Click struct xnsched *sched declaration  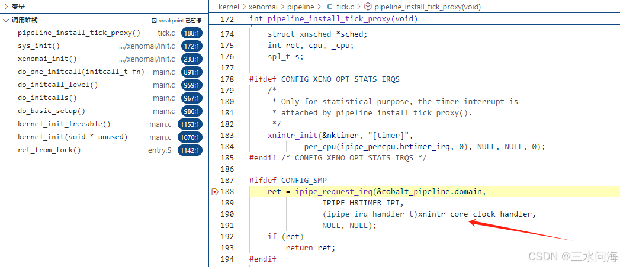coord(317,34)
